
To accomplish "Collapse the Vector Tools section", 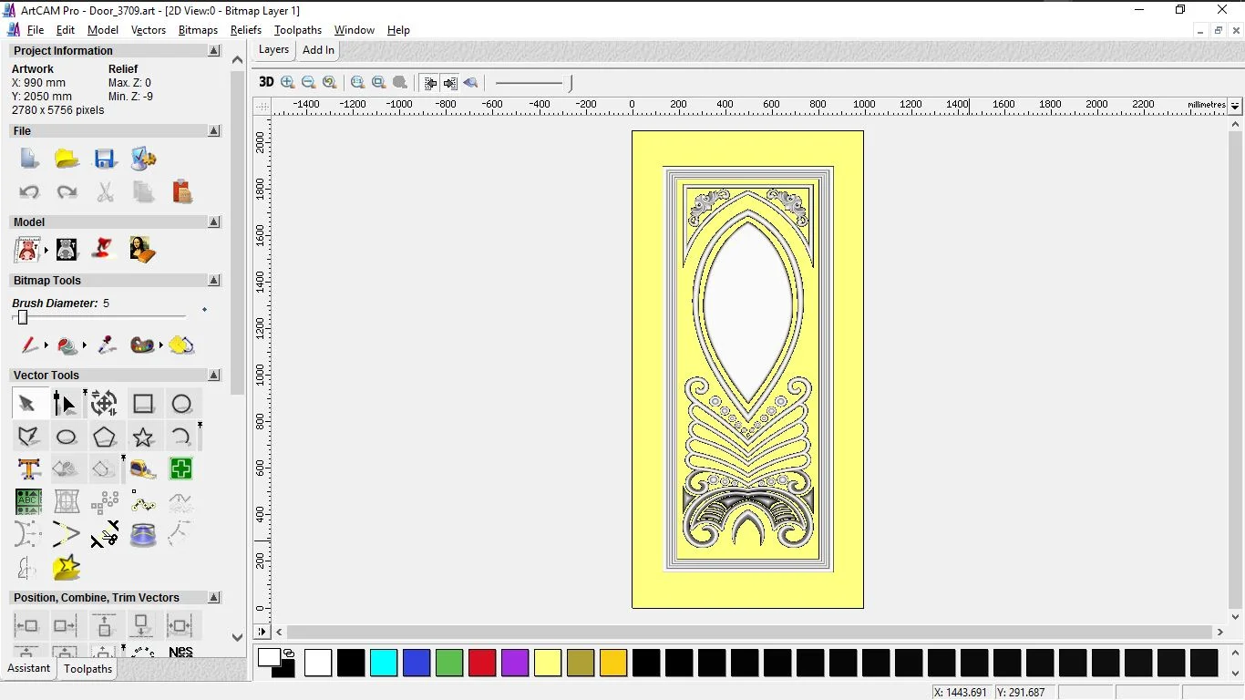I will coord(214,376).
